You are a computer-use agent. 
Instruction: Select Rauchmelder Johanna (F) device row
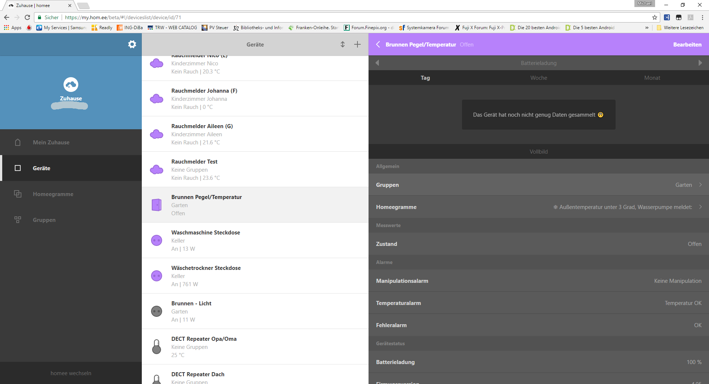click(x=255, y=99)
